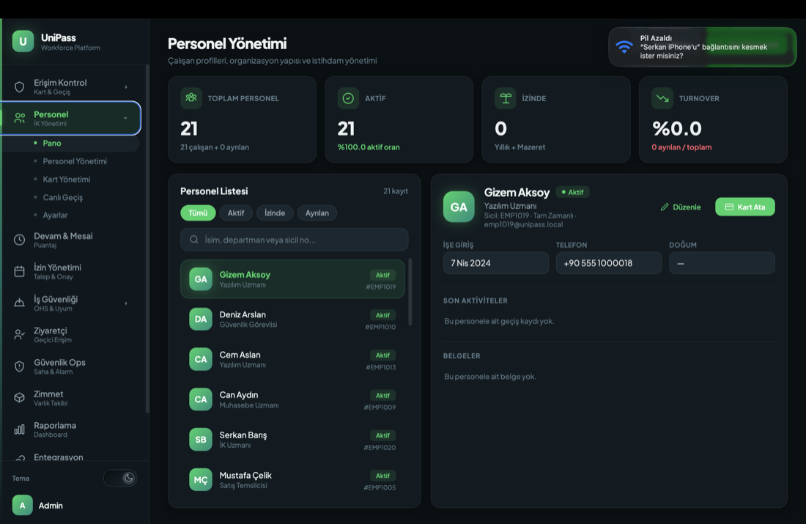Open Kart Yönetimi submenu item

tap(67, 179)
